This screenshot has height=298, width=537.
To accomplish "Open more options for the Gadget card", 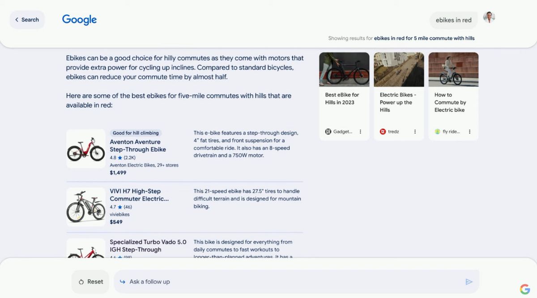I will [x=360, y=132].
